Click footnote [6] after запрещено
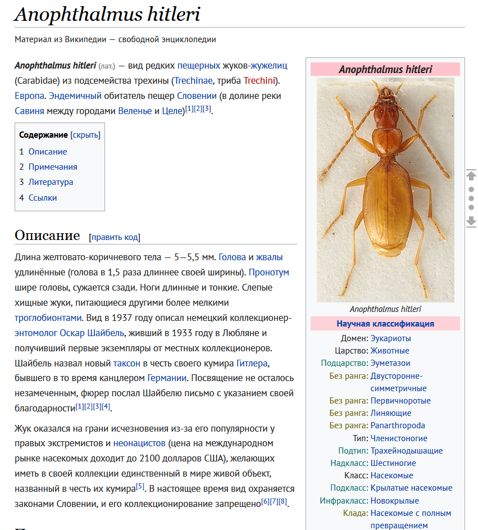The width and height of the screenshot is (478, 530). [x=265, y=501]
